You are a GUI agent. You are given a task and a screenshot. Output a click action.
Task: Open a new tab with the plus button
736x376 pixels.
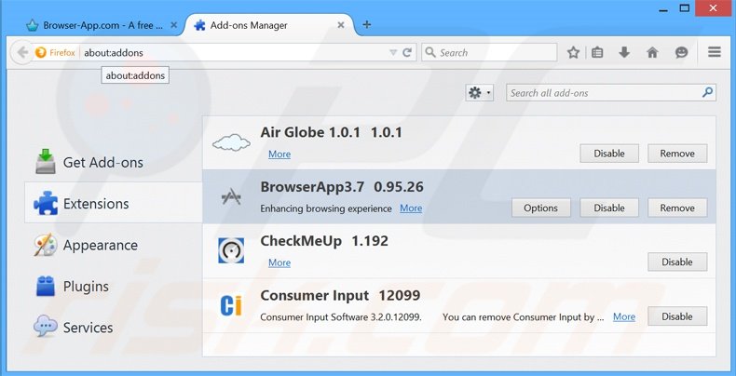click(x=367, y=25)
